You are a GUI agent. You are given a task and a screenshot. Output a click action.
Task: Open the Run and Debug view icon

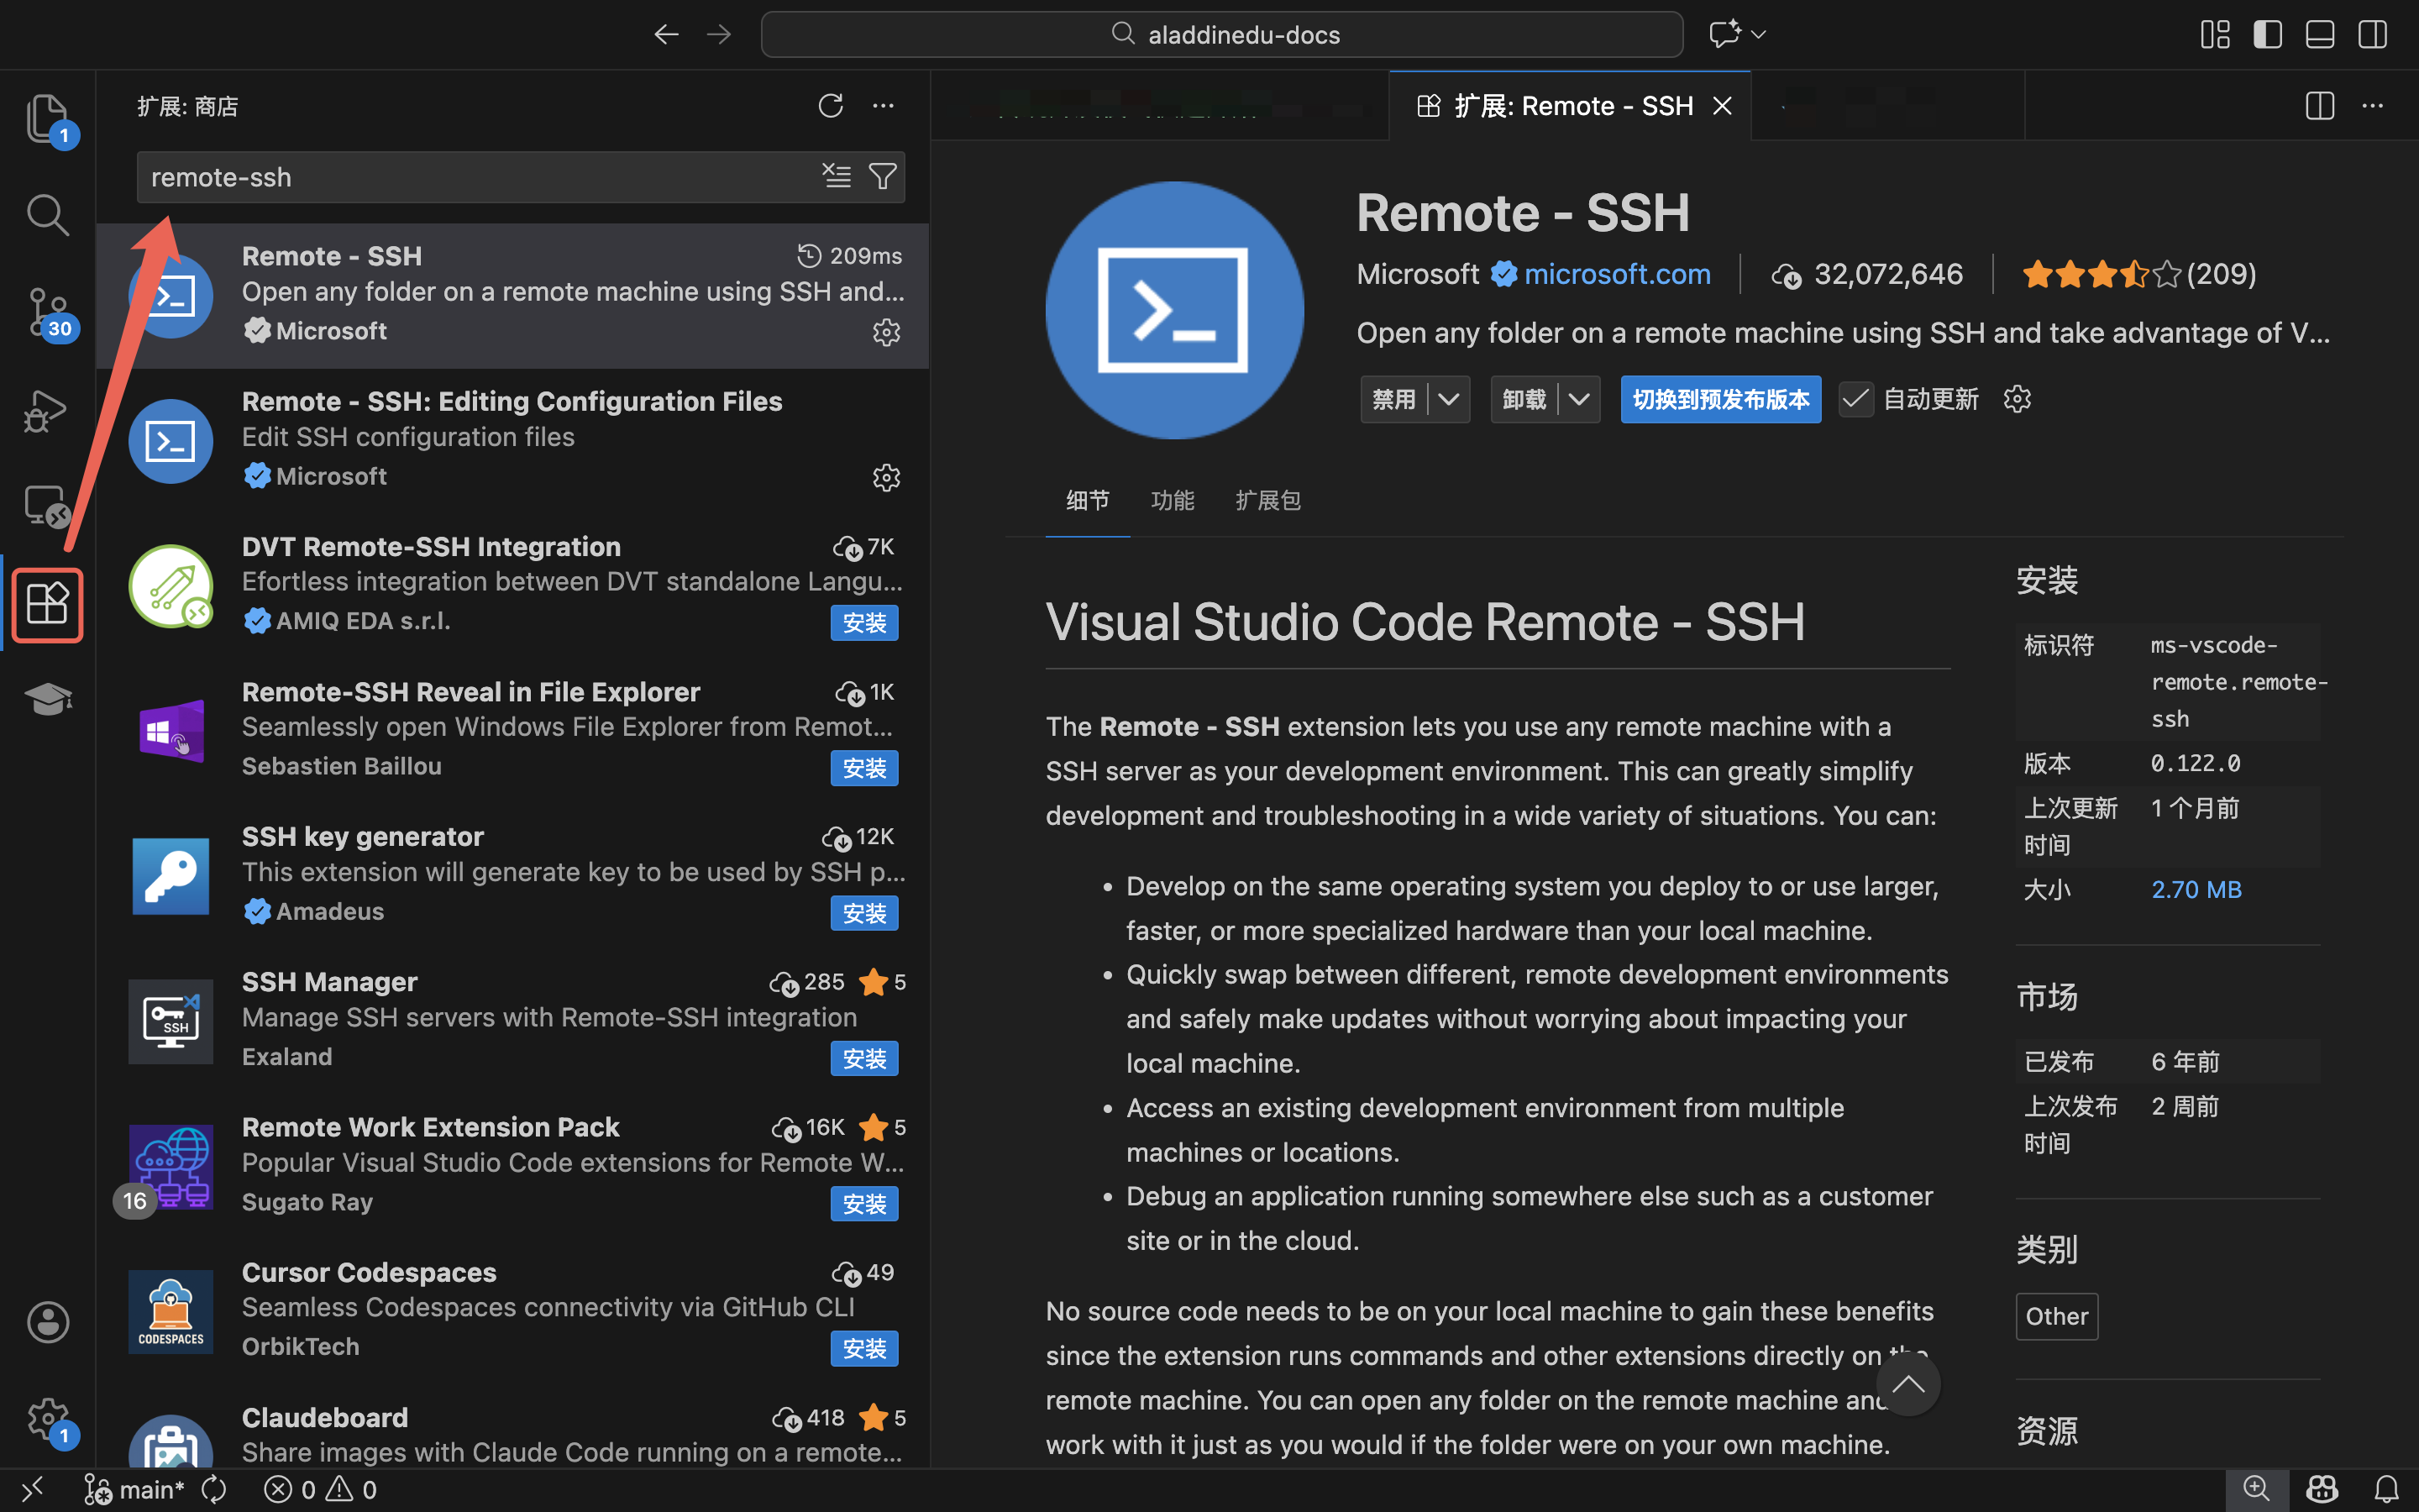[47, 409]
